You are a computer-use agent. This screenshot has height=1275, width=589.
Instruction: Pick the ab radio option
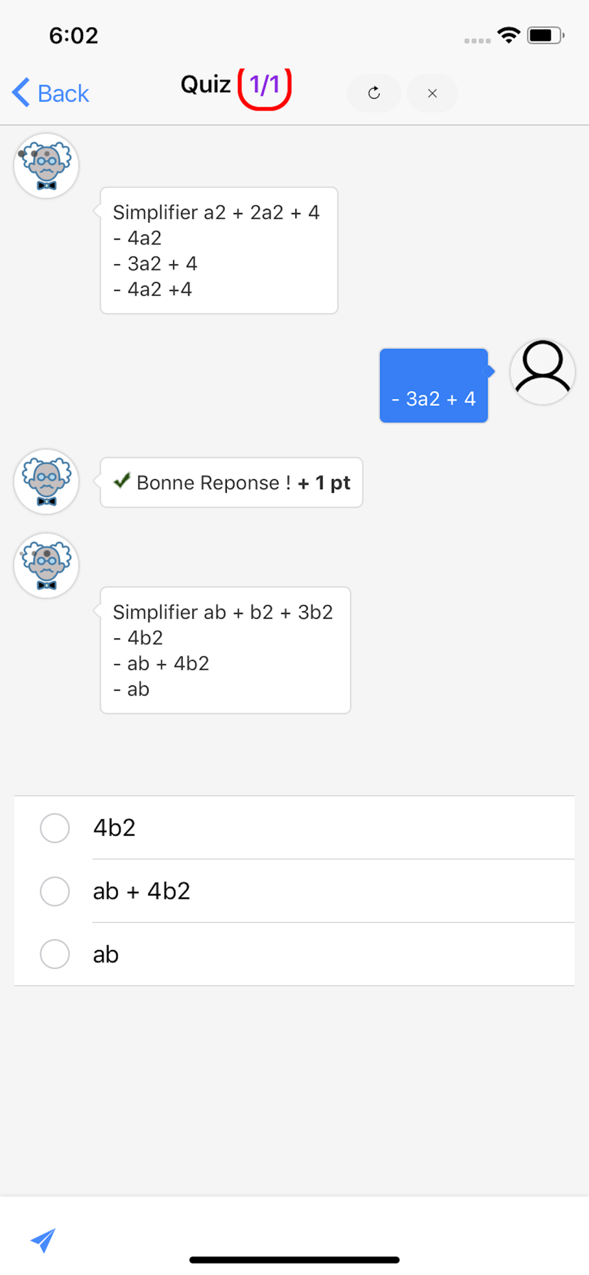[55, 954]
